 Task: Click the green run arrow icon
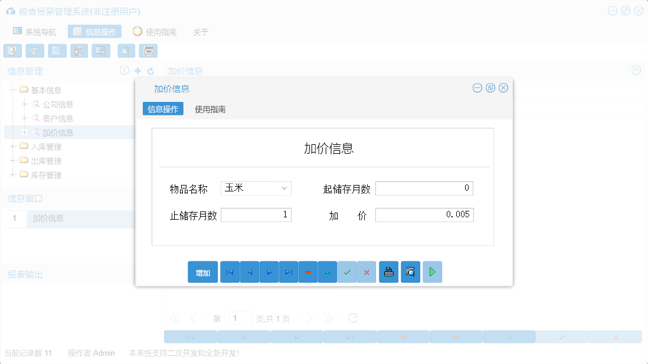point(432,272)
